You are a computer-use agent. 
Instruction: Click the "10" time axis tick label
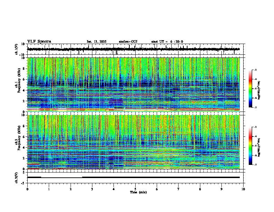pyautogui.click(x=243, y=189)
